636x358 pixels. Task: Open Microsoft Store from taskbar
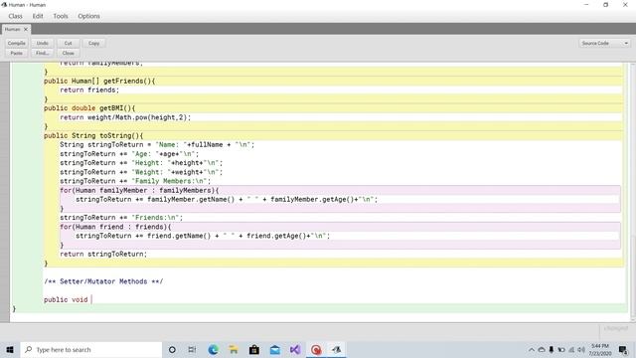[x=254, y=349]
